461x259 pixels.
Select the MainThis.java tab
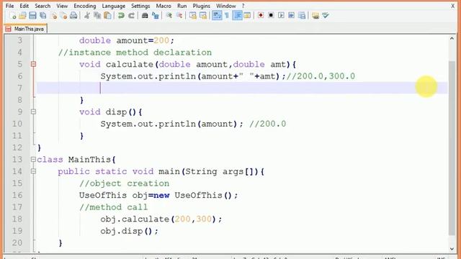click(x=26, y=29)
